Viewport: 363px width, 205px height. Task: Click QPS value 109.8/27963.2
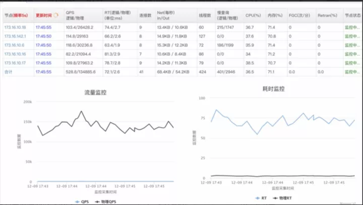(x=80, y=63)
